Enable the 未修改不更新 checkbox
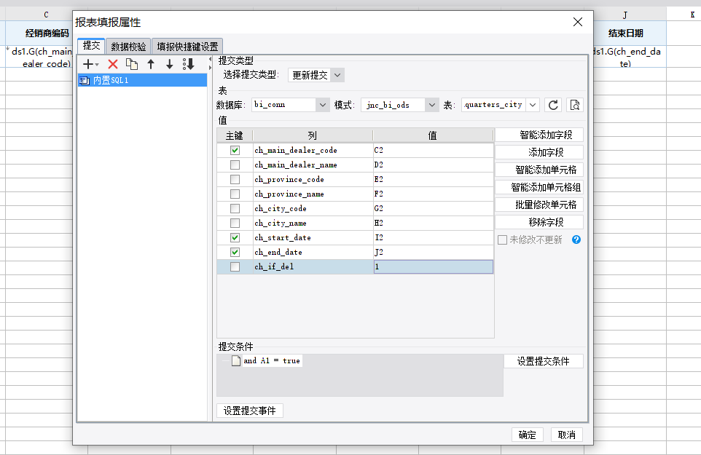Image resolution: width=701 pixels, height=455 pixels. (x=501, y=240)
